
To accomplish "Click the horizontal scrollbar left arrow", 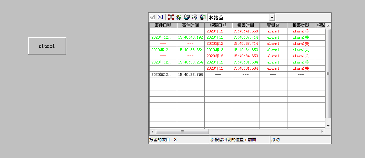I will pyautogui.click(x=152, y=132).
